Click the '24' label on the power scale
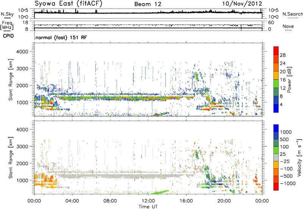 tap(283, 63)
